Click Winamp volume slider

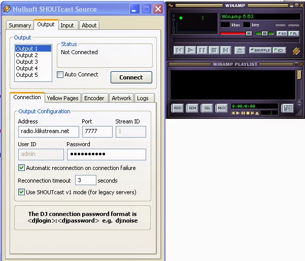[236, 33]
